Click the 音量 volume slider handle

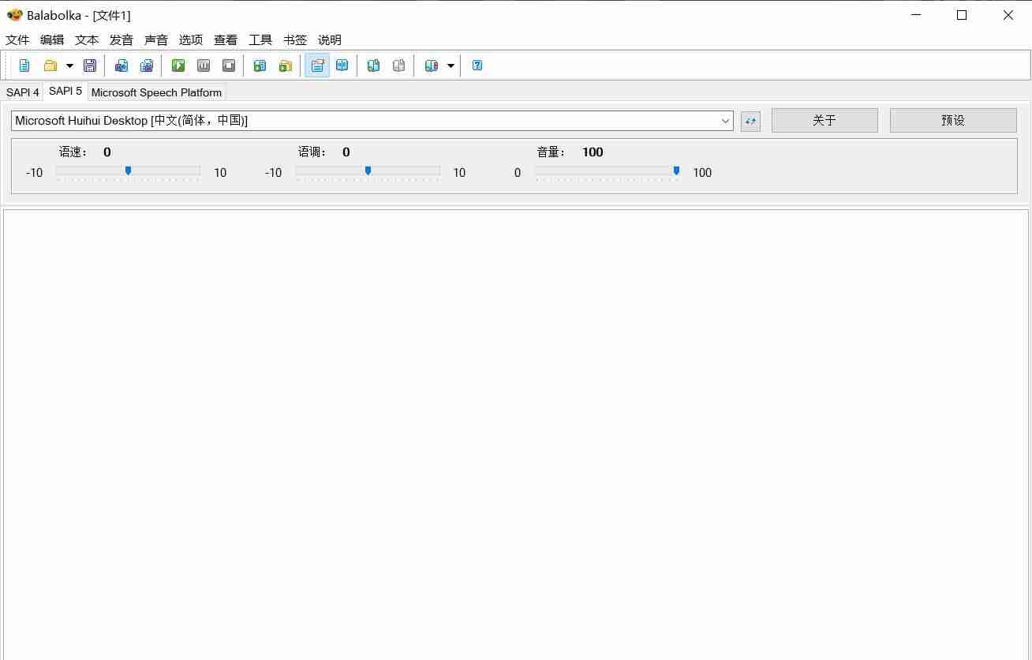(676, 171)
